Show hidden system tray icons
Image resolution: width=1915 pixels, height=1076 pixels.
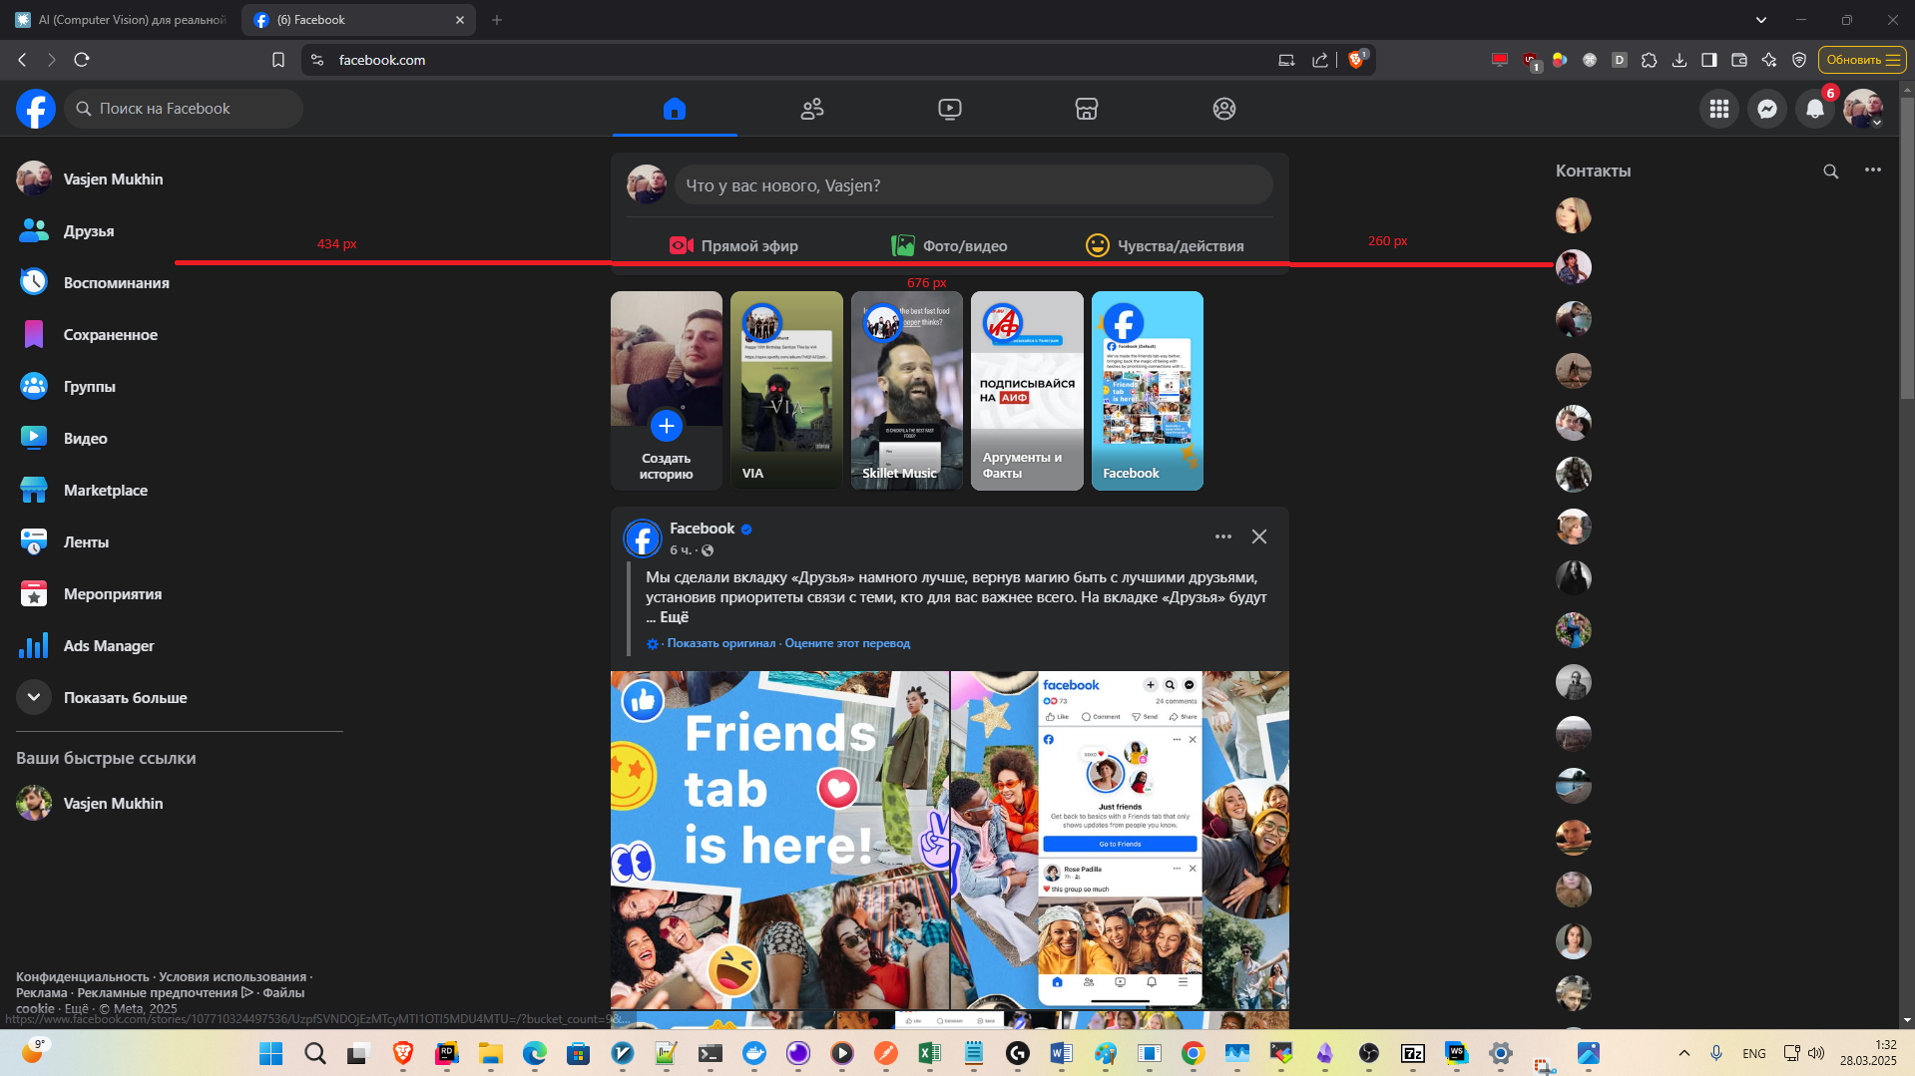(x=1684, y=1053)
